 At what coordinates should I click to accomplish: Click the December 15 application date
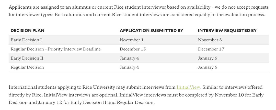pos(133,49)
